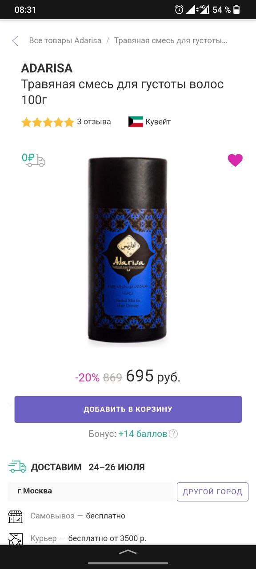256x569 pixels.
Task: Tap the green delivery truck icon
Action: tap(17, 467)
